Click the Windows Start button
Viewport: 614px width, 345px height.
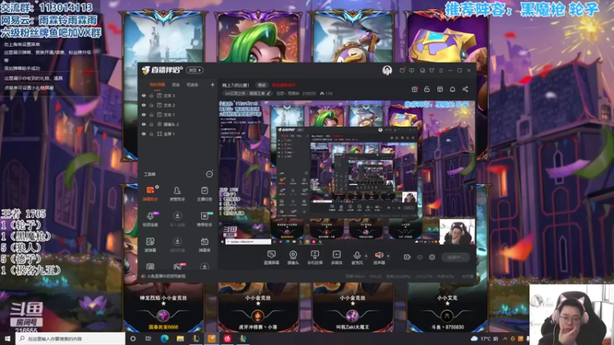coord(8,339)
